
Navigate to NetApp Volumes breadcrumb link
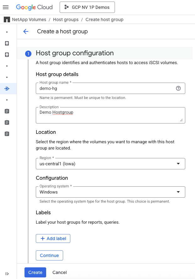click(29, 19)
